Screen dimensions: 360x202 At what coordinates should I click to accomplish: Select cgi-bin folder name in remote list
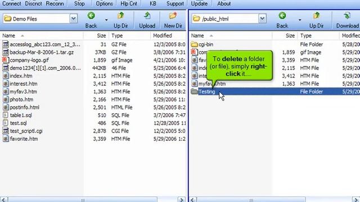click(206, 44)
